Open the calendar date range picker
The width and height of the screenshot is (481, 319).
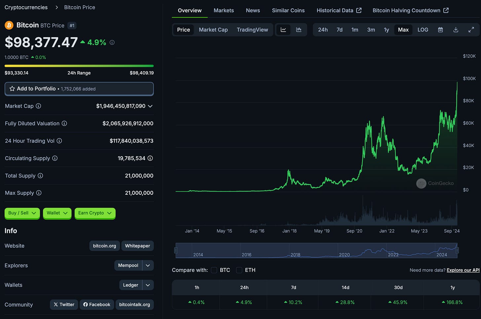[x=440, y=30]
